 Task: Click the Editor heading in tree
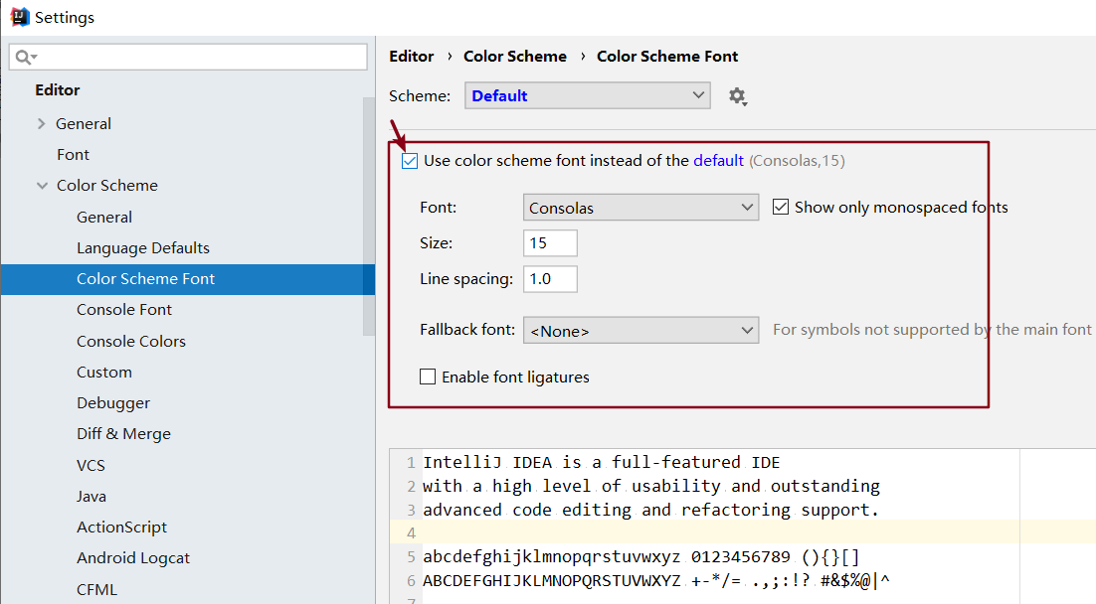[x=58, y=90]
